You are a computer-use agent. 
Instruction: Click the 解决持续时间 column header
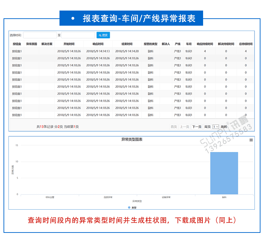pos(226,44)
